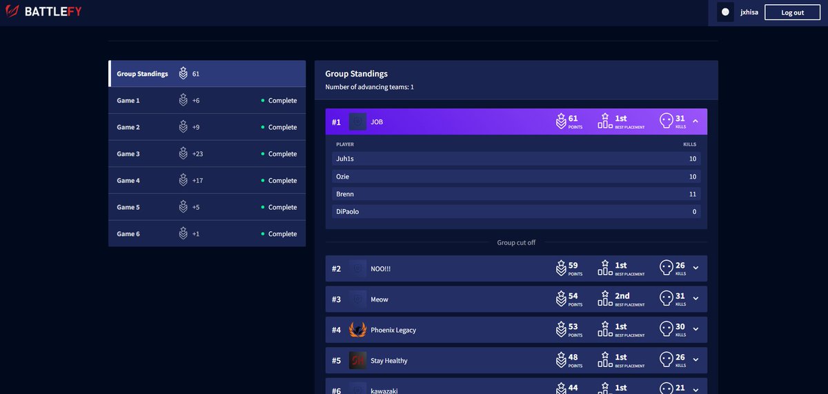
Task: Open the Game 3 tab
Action: coord(207,154)
